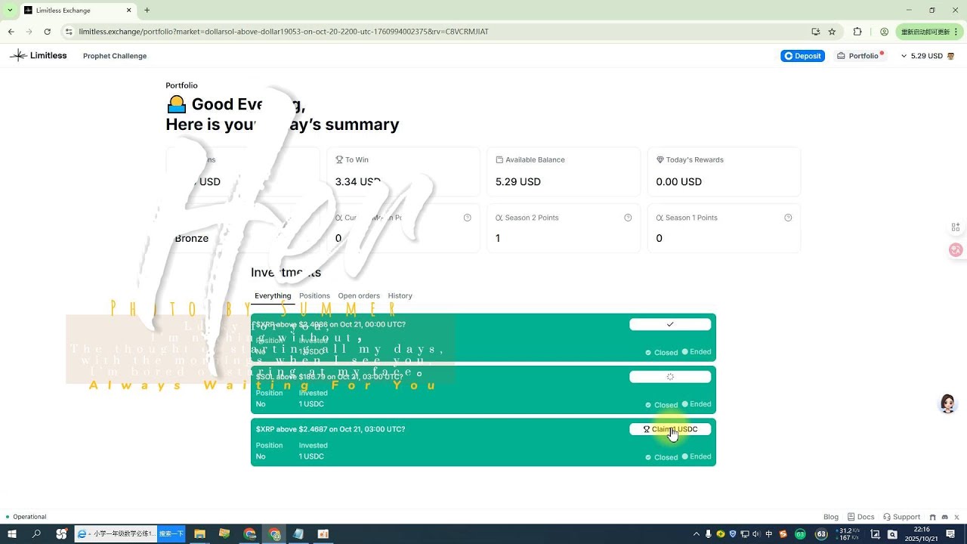Open the Portfolio button in the site header
967x544 pixels.
click(x=860, y=56)
